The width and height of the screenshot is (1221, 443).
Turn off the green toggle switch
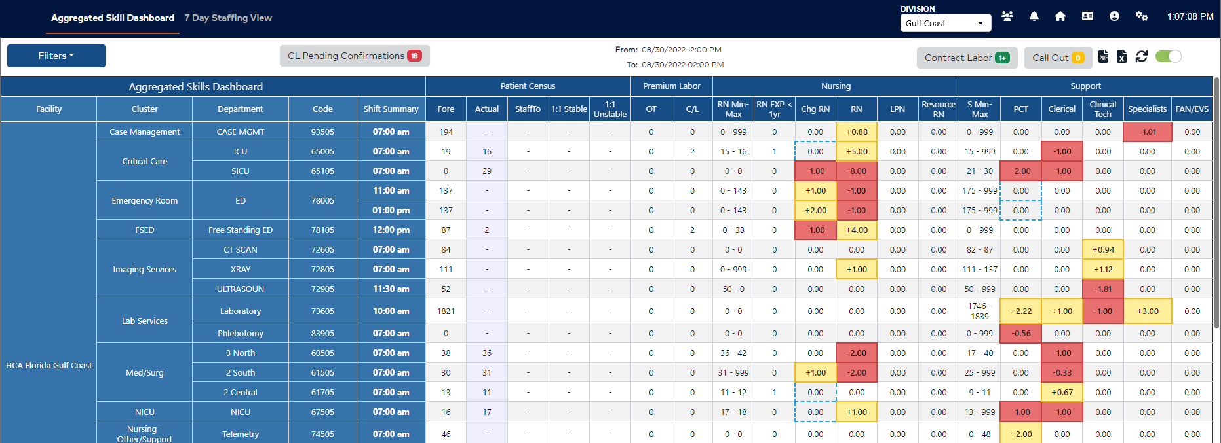click(x=1168, y=57)
